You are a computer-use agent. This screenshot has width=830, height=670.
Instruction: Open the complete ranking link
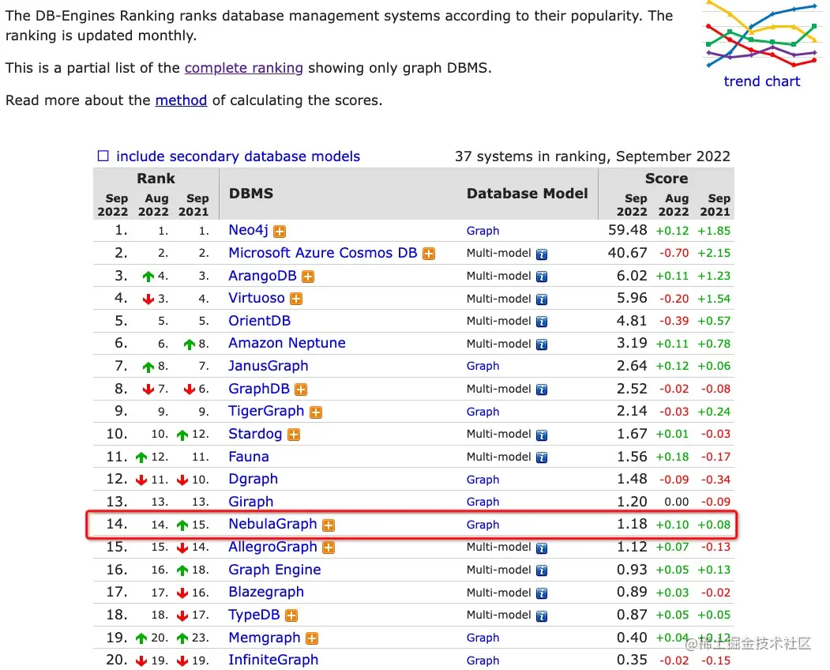243,68
